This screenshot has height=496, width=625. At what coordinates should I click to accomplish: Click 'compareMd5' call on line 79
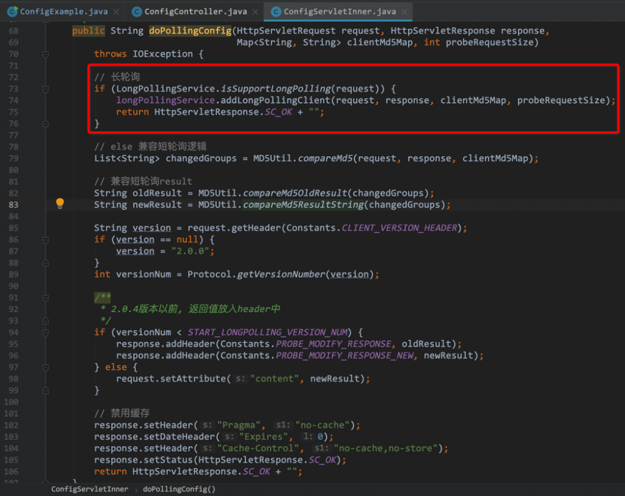coord(325,158)
